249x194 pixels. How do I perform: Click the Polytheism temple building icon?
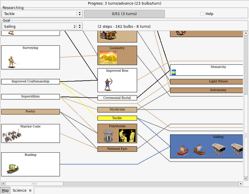click(108, 136)
